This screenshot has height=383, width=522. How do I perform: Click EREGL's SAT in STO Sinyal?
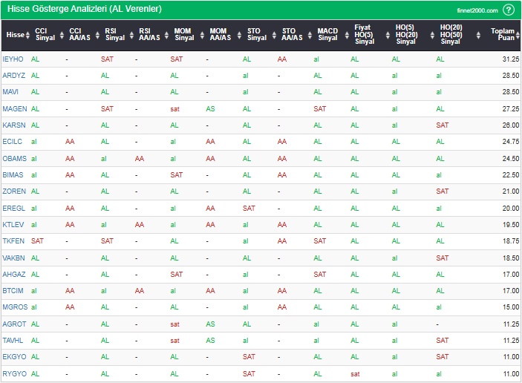(x=249, y=209)
